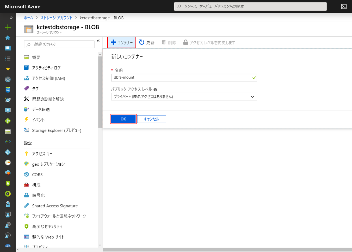352x252 pixels.
Task: Open the flask with gauge icon
Action: click(8, 235)
